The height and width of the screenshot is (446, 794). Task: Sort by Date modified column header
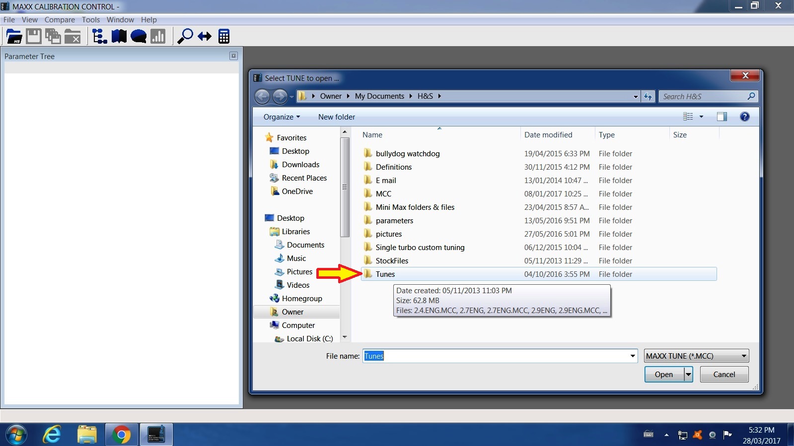[558, 135]
